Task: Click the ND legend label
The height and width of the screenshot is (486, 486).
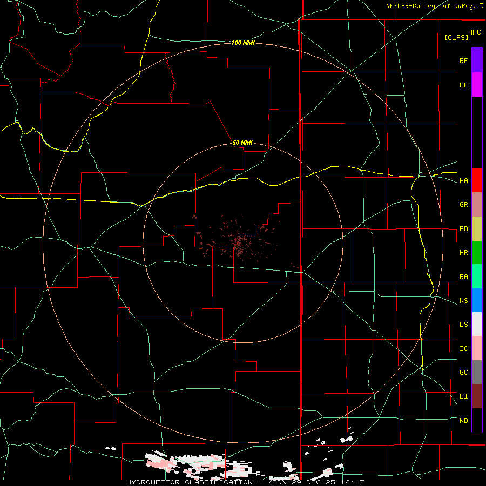Action: tap(463, 420)
